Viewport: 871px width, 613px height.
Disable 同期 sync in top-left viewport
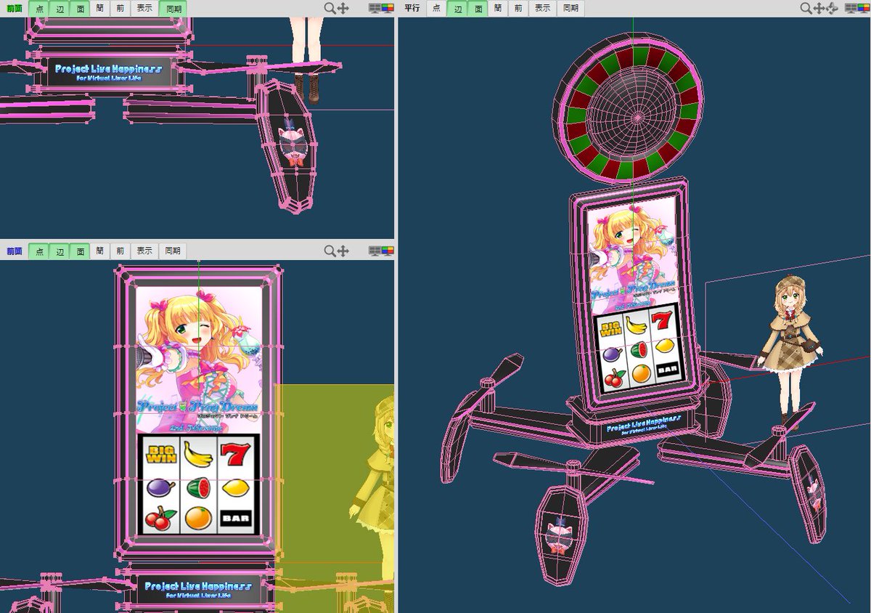point(173,9)
